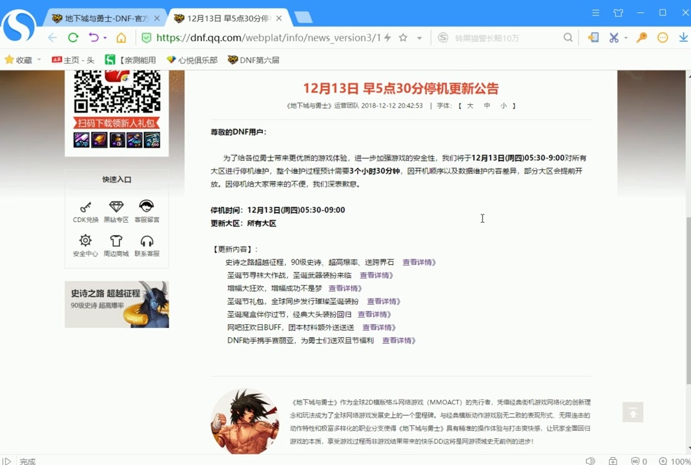The height and width of the screenshot is (465, 691).
Task: Open 安全中心 gear icon
Action: 85,241
